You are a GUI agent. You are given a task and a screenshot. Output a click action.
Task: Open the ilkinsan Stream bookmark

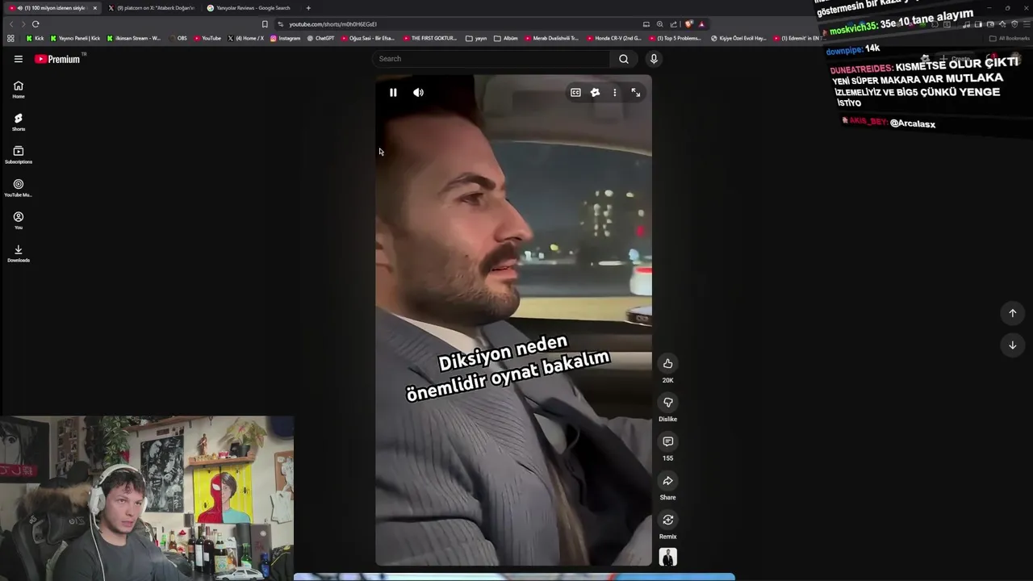click(x=133, y=38)
